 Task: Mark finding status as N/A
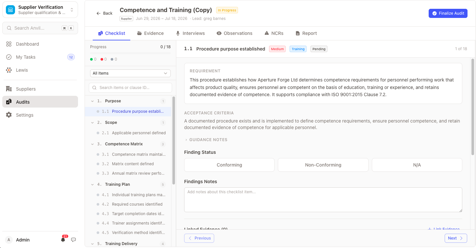[417, 165]
